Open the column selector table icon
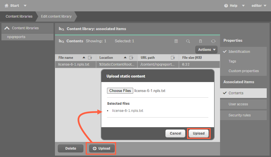The height and width of the screenshot is (157, 271). click(176, 41)
